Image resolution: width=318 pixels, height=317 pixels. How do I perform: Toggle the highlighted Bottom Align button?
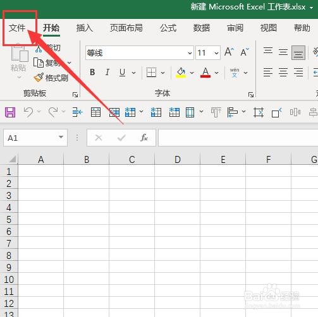point(298,52)
